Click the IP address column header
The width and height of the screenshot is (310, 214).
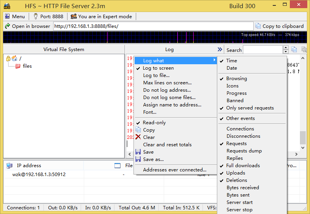43,166
